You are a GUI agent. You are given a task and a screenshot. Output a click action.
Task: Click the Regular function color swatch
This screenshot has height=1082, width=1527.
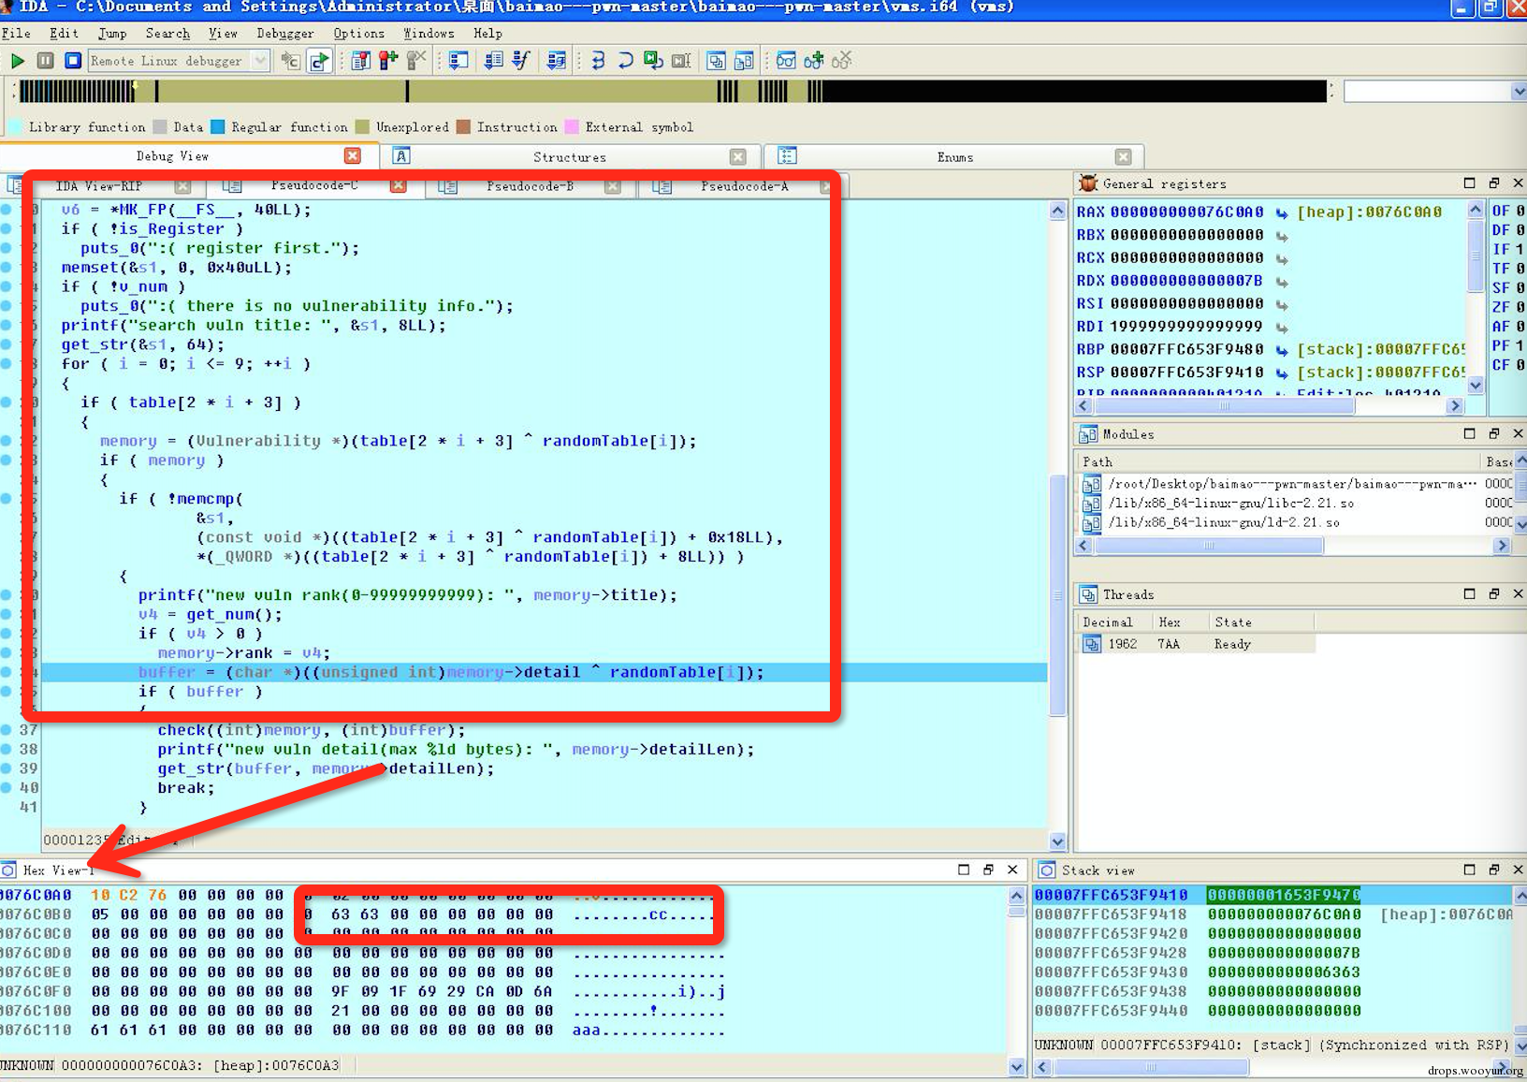coord(218,127)
